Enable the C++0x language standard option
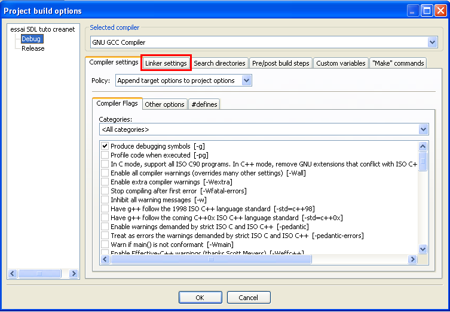This screenshot has width=450, height=312. pyautogui.click(x=105, y=218)
